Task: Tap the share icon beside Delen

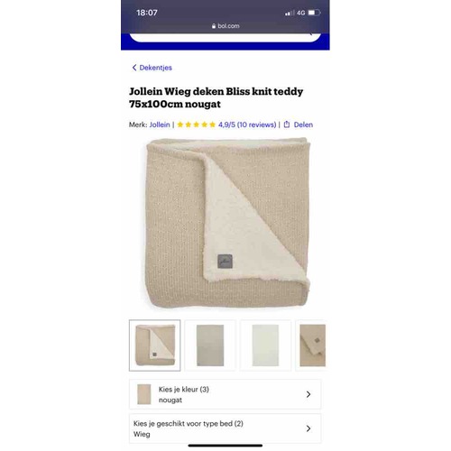Action: pyautogui.click(x=287, y=124)
